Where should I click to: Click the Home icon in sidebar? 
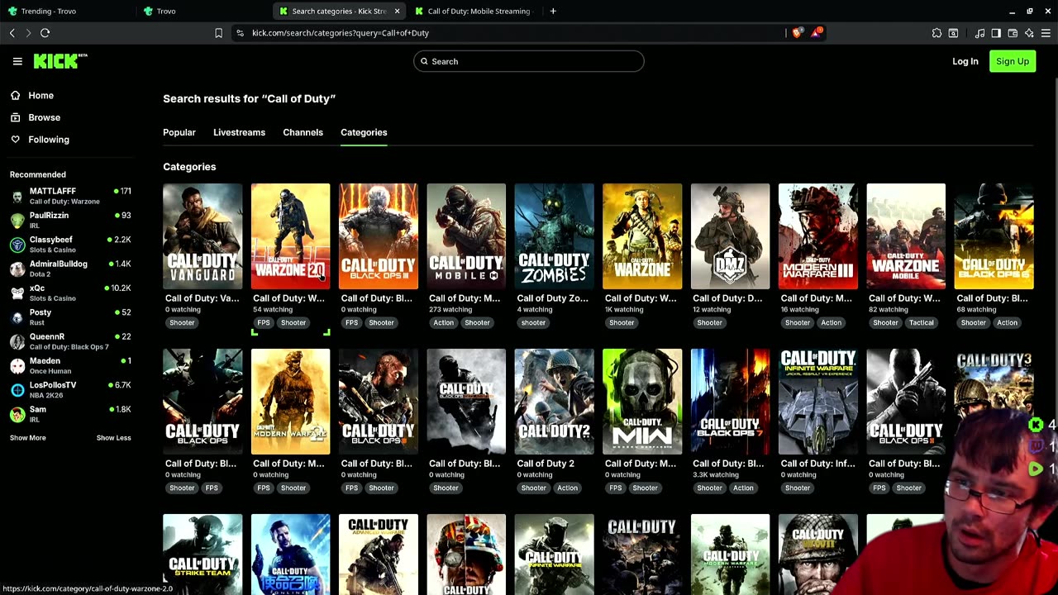[x=15, y=95]
